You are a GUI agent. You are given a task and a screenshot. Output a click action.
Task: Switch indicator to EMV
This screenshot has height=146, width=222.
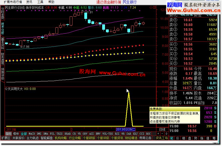(x=98, y=134)
